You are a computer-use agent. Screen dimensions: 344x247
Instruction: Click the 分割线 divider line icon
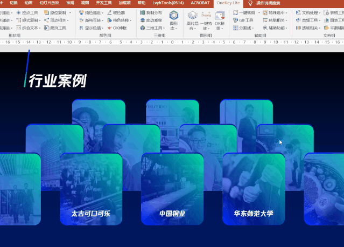point(235,28)
